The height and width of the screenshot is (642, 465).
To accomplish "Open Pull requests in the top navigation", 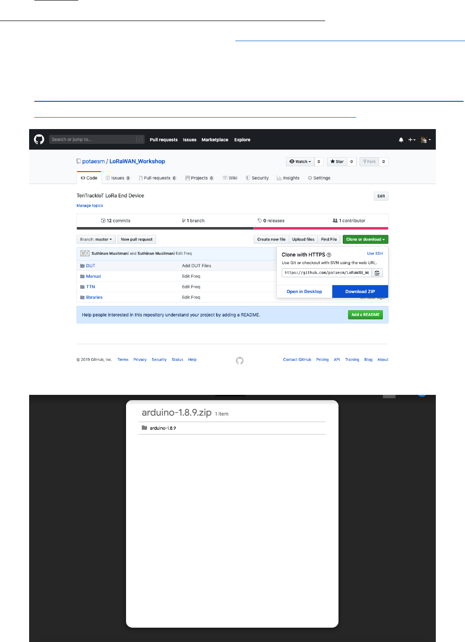I will (164, 140).
